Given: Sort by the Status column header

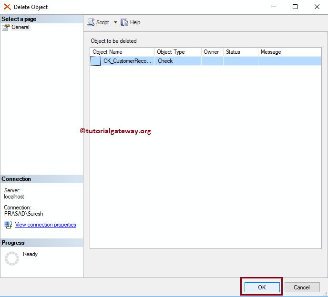Looking at the screenshot, I should (241, 52).
